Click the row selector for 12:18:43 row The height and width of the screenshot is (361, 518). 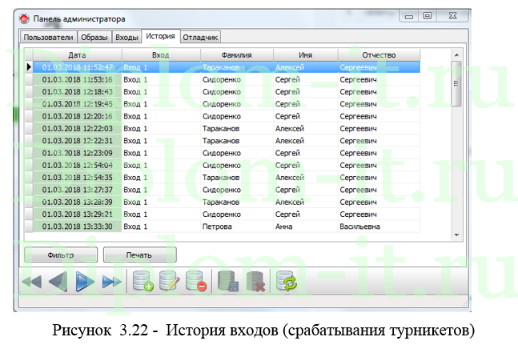(29, 92)
